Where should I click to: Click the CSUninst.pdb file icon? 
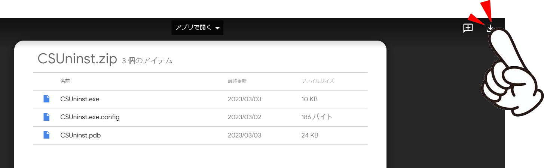(46, 135)
